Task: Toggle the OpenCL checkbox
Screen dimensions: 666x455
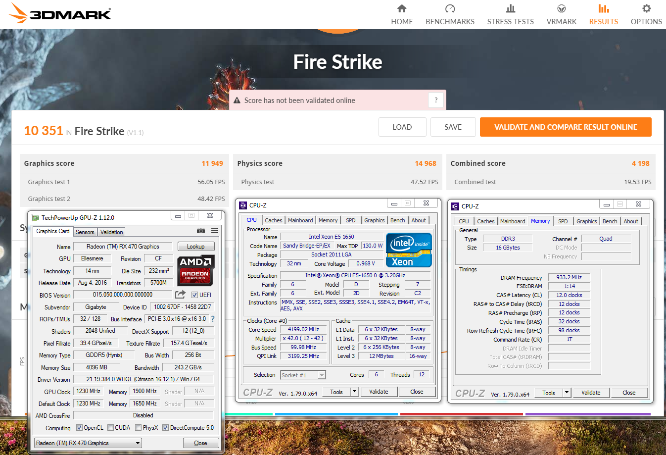Action: click(x=79, y=428)
